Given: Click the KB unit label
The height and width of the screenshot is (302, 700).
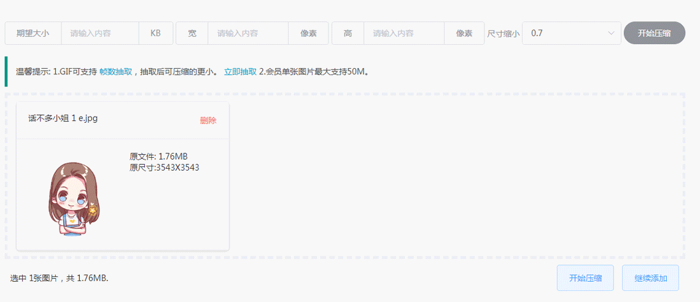Looking at the screenshot, I should tap(156, 33).
